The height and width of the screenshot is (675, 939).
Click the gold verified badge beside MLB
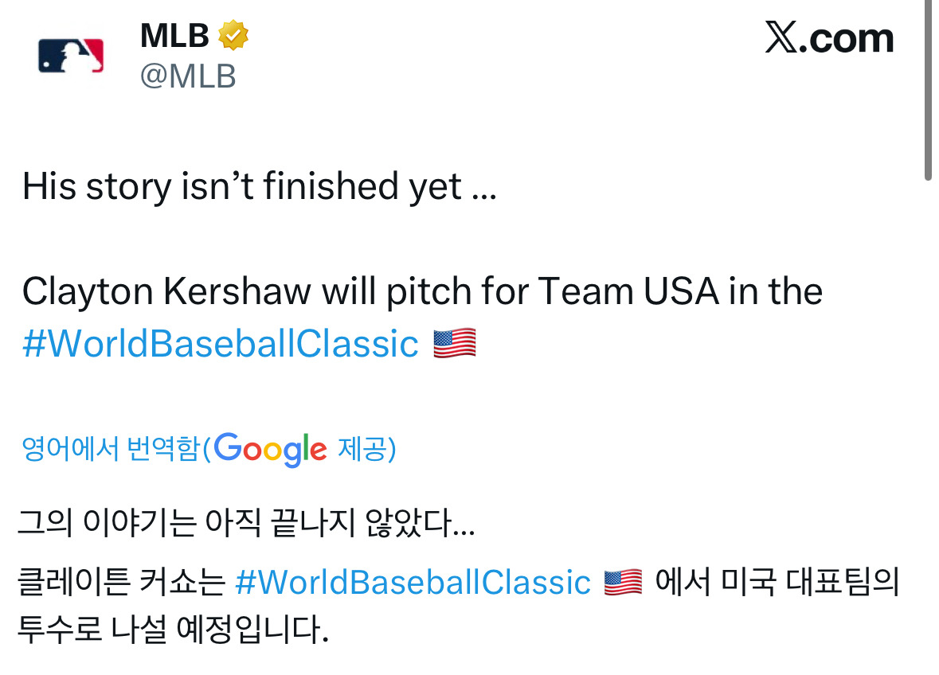pos(234,36)
